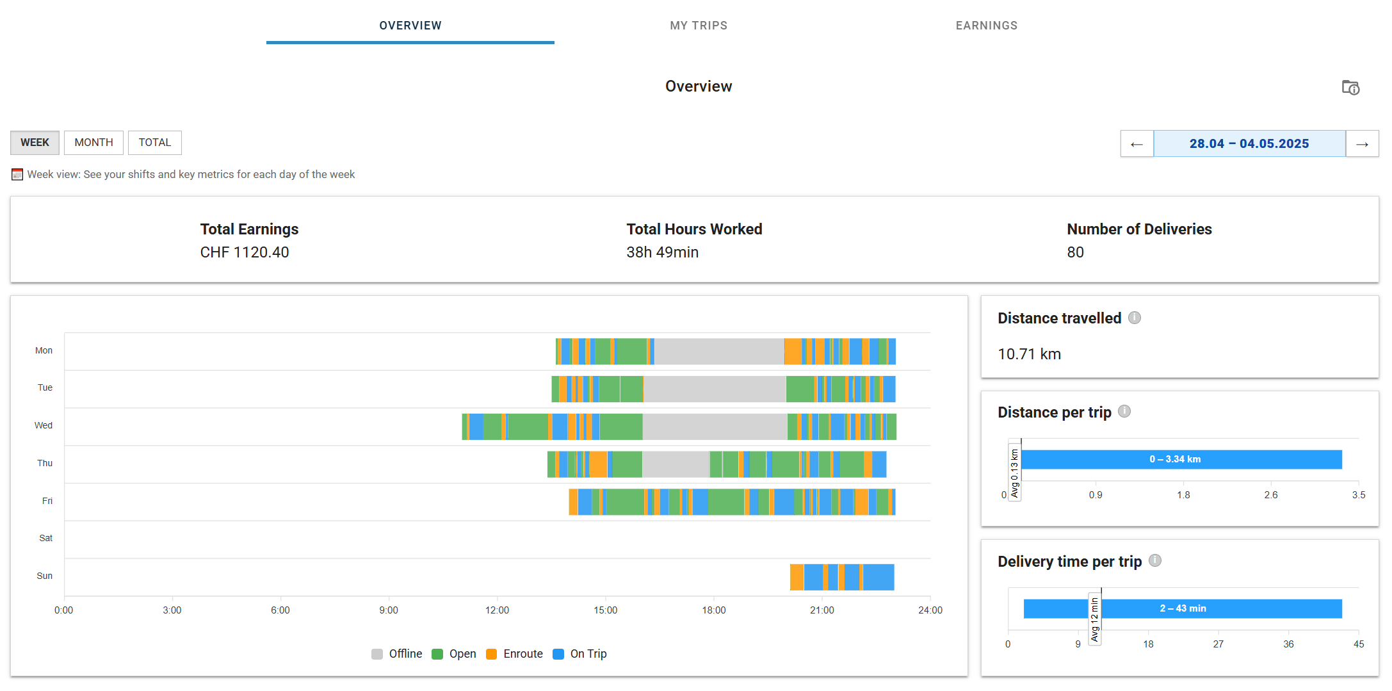Click Monday's grey offline segment
Screen dimensions: 1392x691
[x=719, y=352]
